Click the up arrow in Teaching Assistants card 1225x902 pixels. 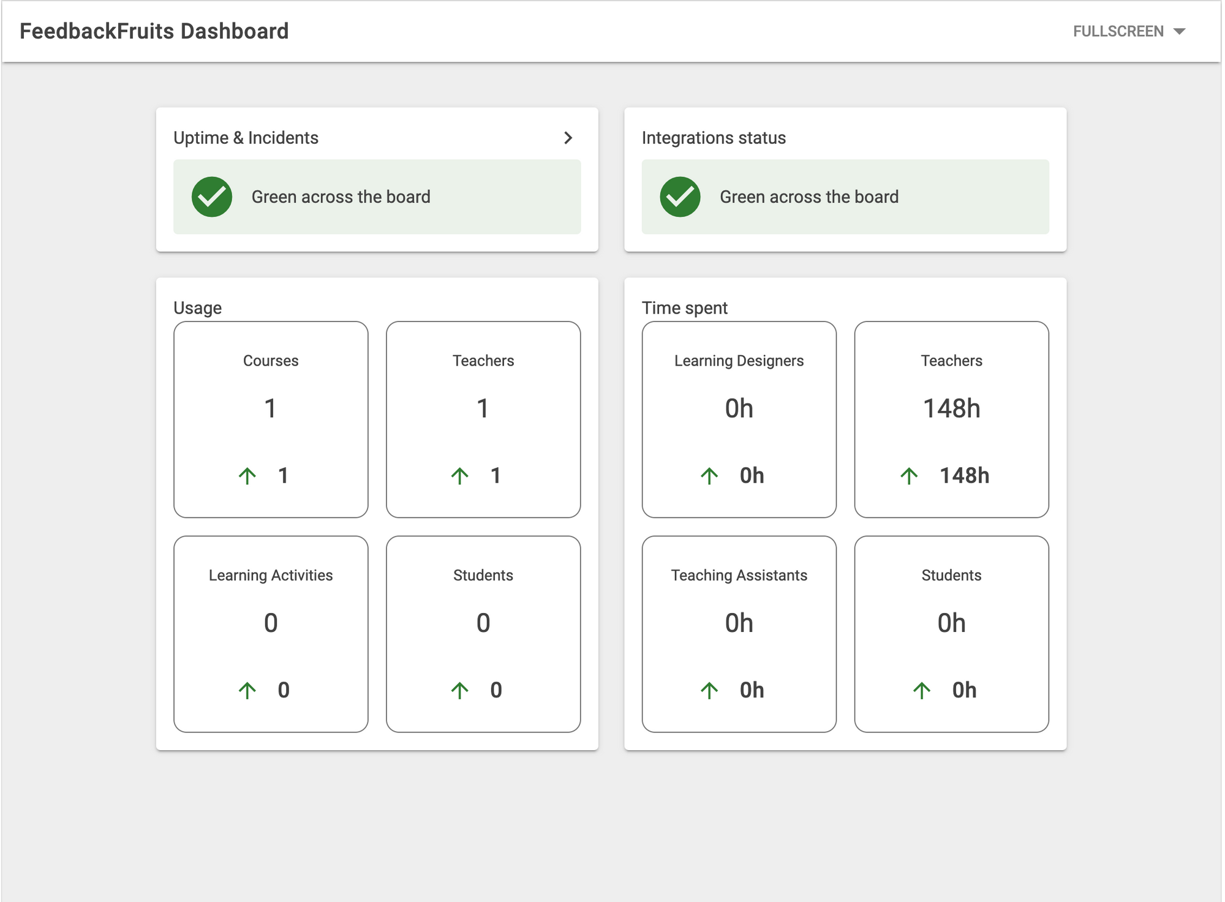(x=709, y=690)
